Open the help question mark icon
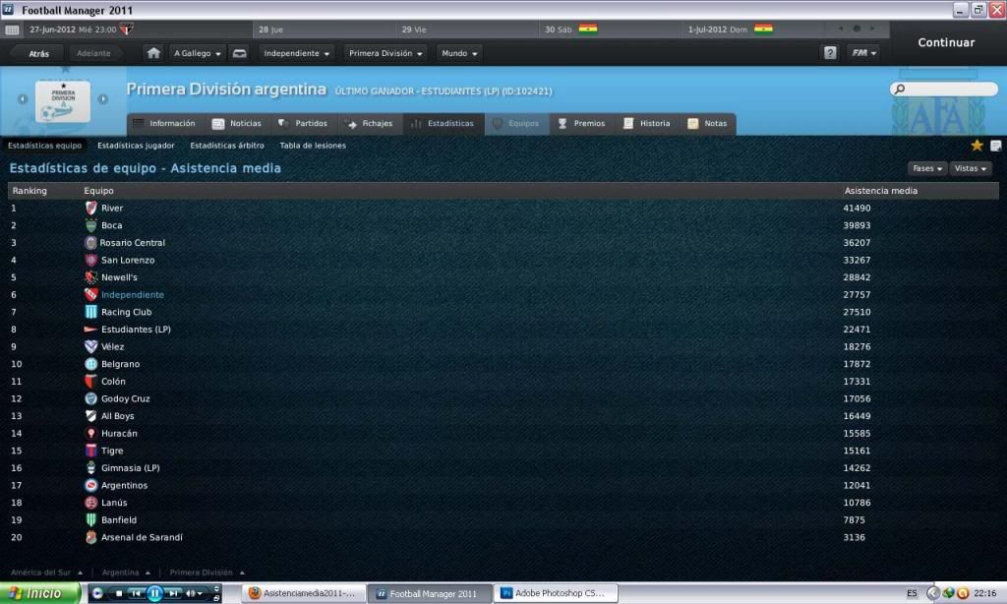Image resolution: width=1007 pixels, height=604 pixels. [x=830, y=53]
